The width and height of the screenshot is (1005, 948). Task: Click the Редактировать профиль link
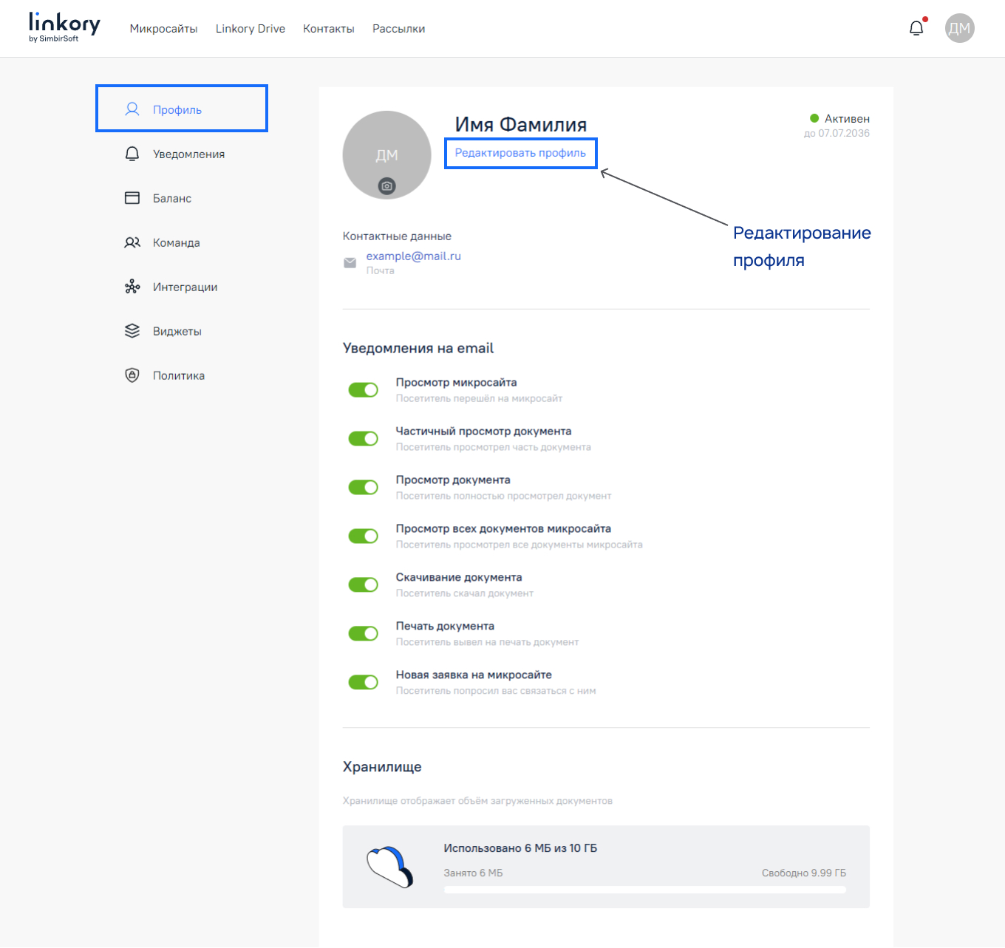(520, 153)
